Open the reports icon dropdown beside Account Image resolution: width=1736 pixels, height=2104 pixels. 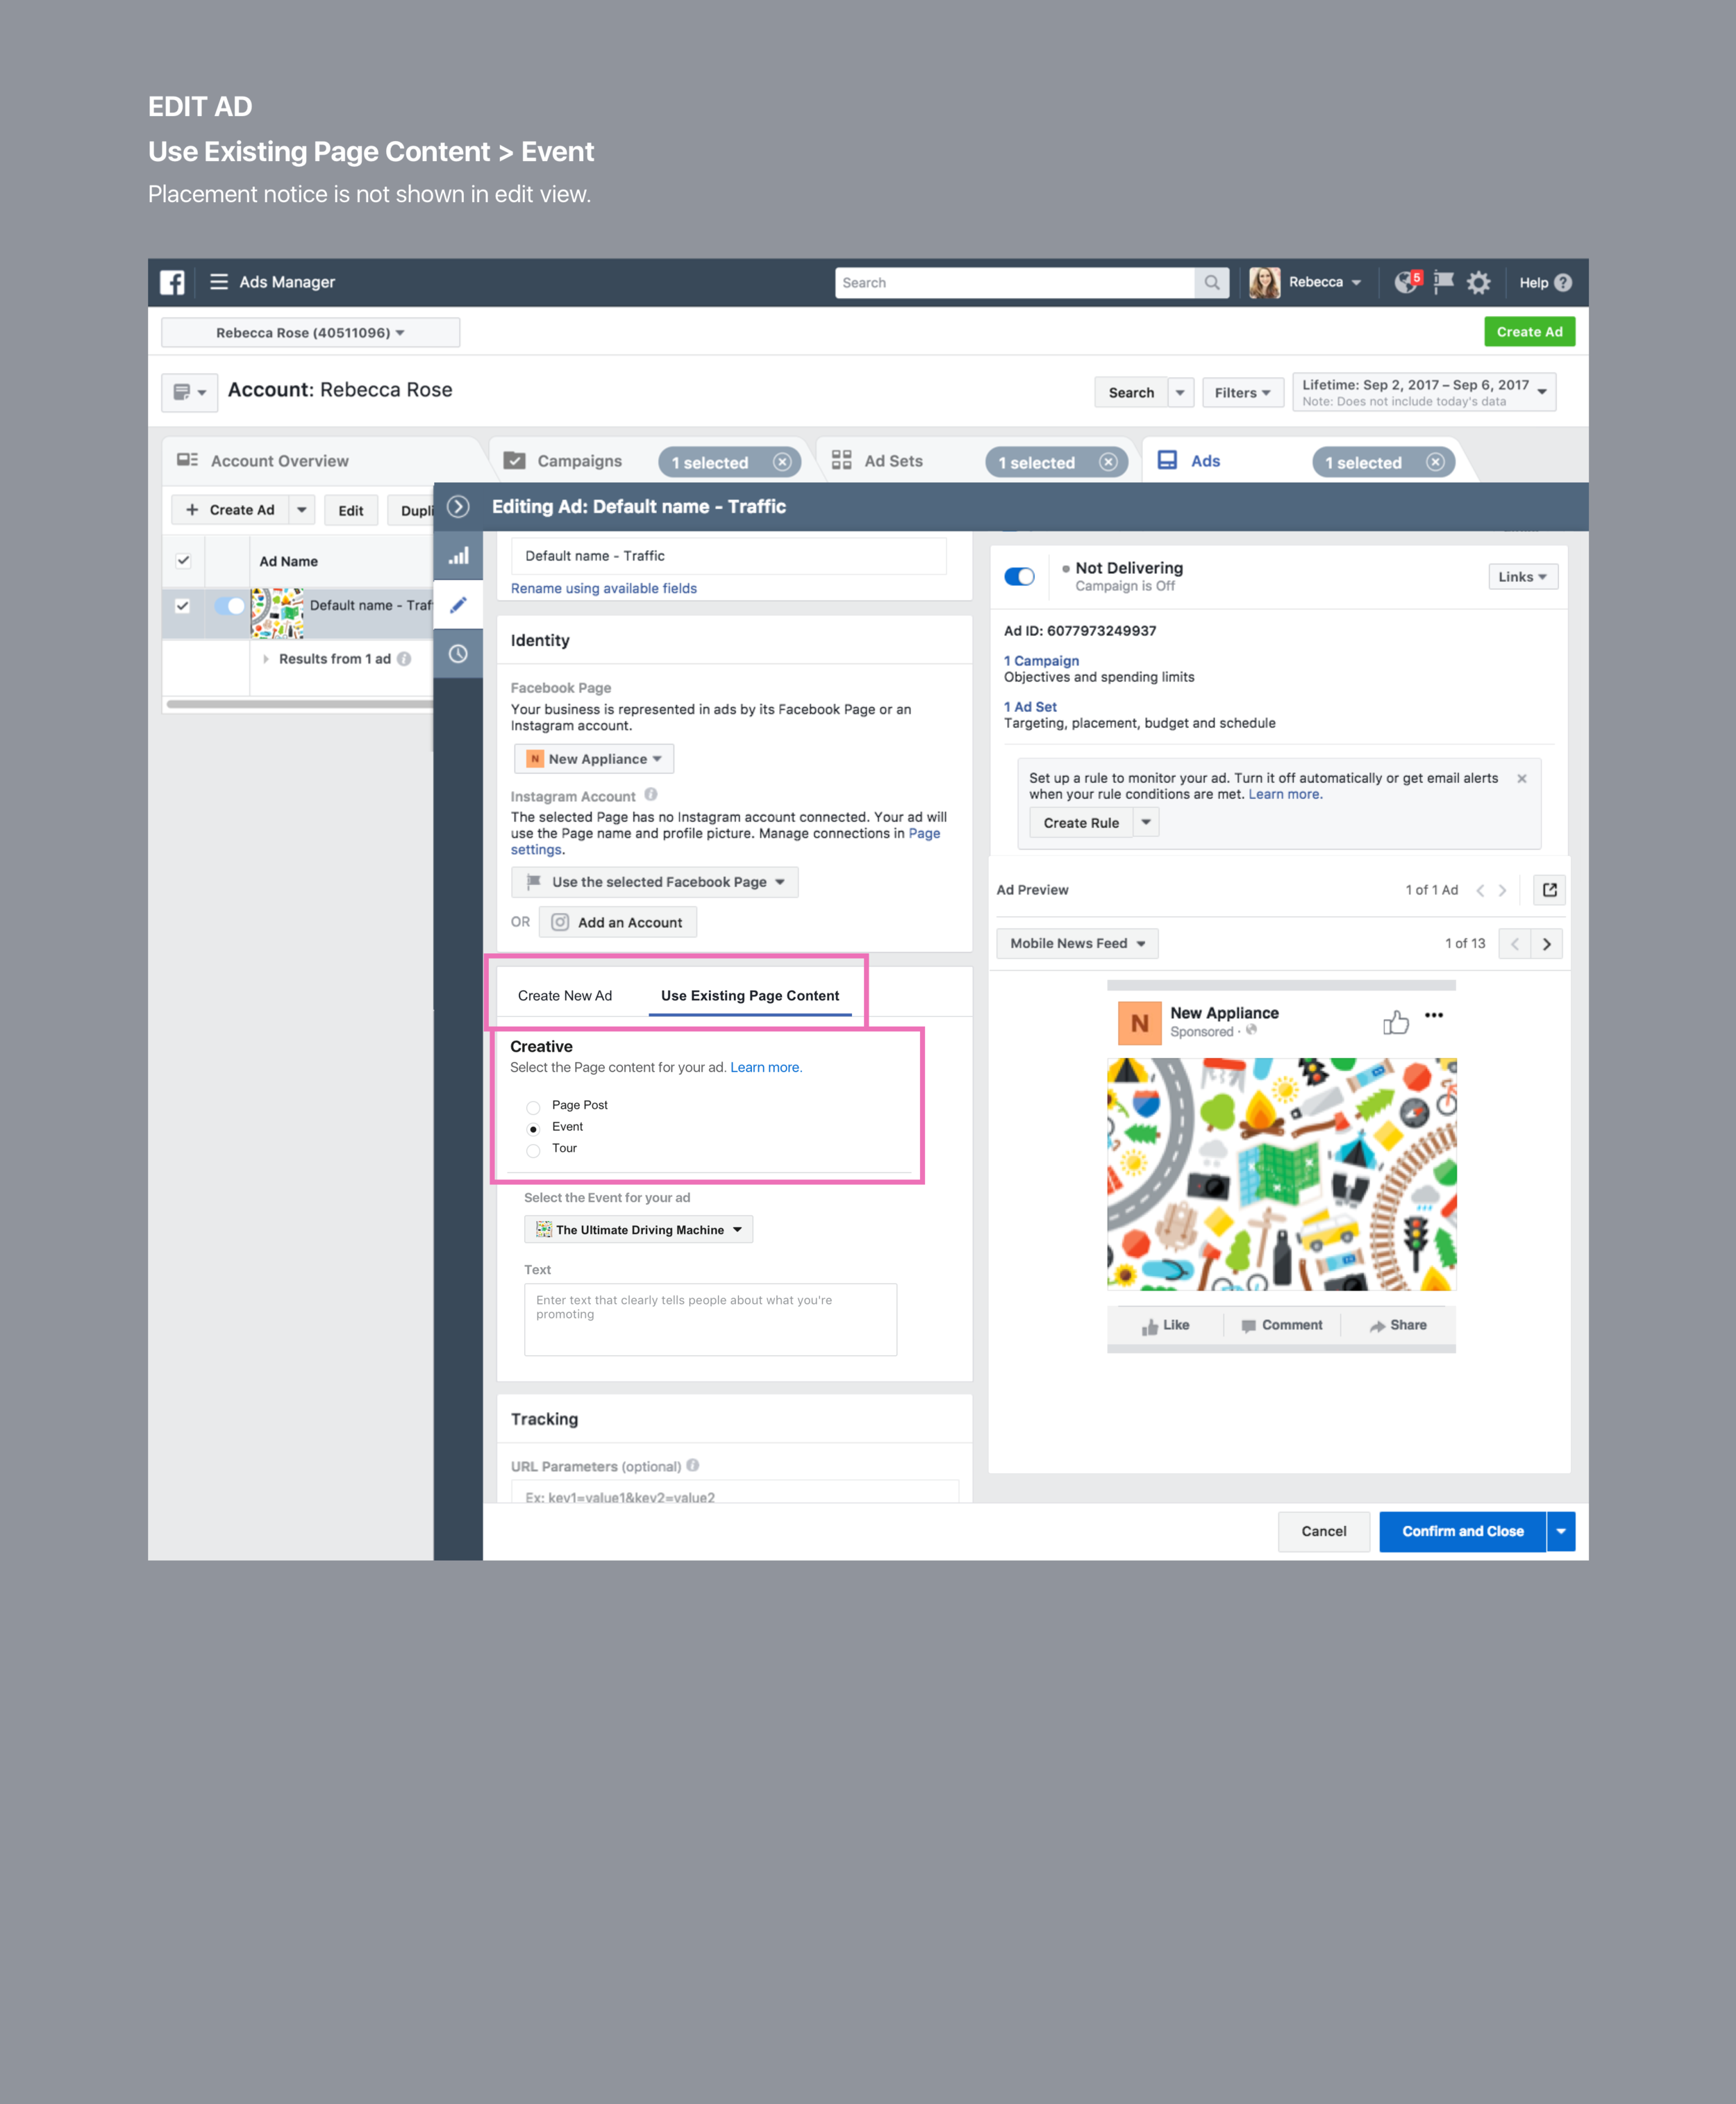point(189,392)
